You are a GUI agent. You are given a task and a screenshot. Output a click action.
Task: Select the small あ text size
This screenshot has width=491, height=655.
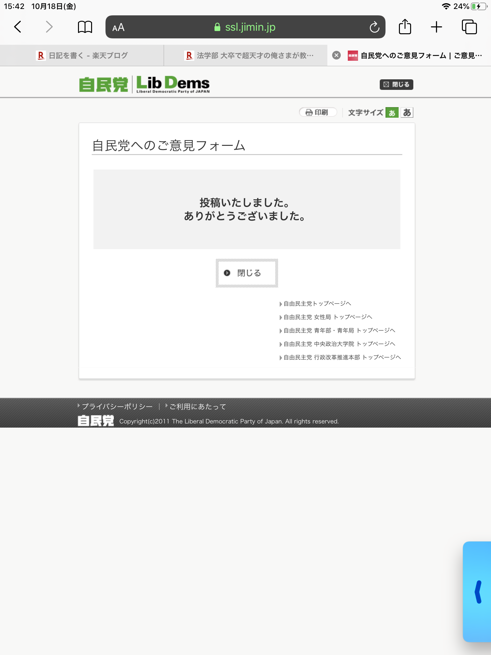(x=392, y=113)
